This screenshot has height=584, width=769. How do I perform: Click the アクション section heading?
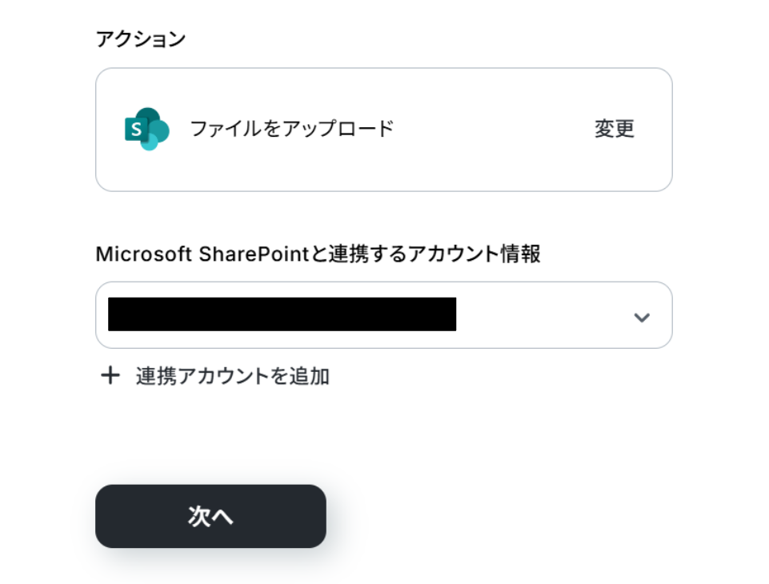[x=140, y=38]
